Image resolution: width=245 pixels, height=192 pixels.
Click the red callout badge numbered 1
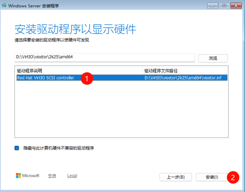87,78
